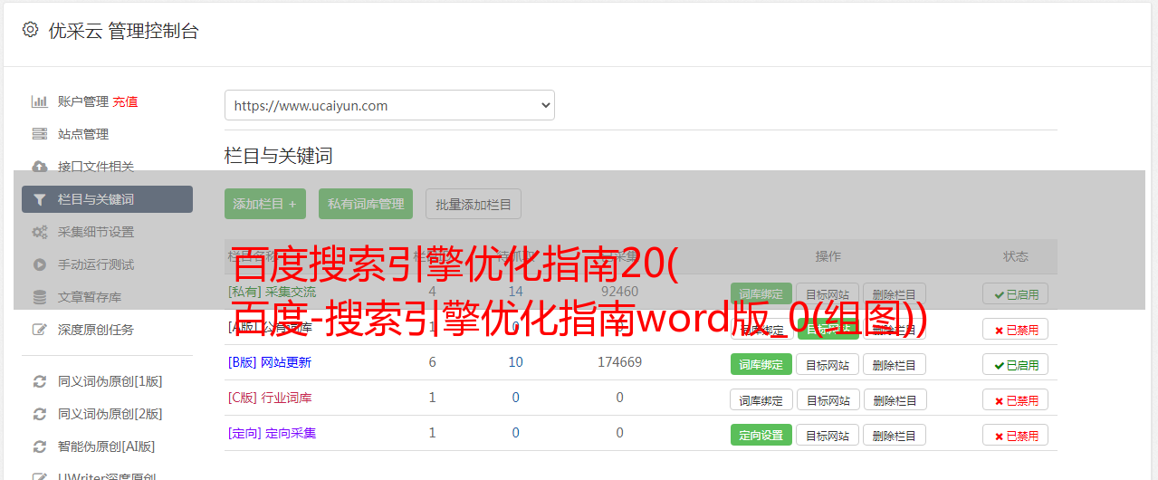Open 私有词库管理
The height and width of the screenshot is (480, 1158).
point(366,204)
